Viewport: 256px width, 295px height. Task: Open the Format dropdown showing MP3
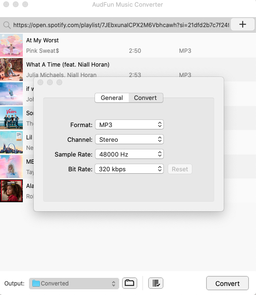click(x=129, y=125)
